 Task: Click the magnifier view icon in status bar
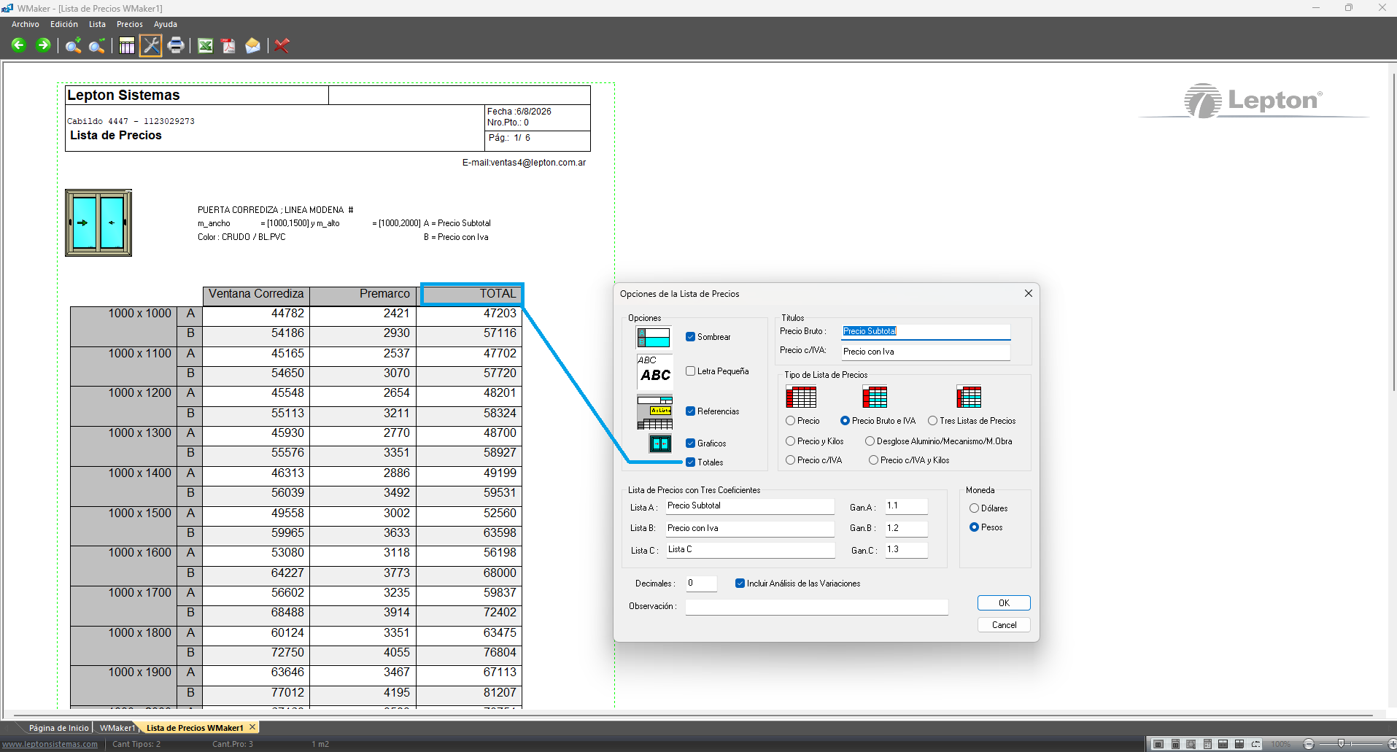[x=1191, y=744]
